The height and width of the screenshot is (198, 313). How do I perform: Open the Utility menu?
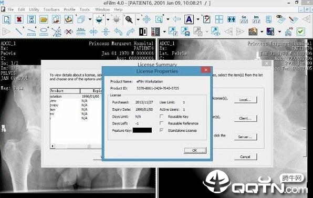34,9
